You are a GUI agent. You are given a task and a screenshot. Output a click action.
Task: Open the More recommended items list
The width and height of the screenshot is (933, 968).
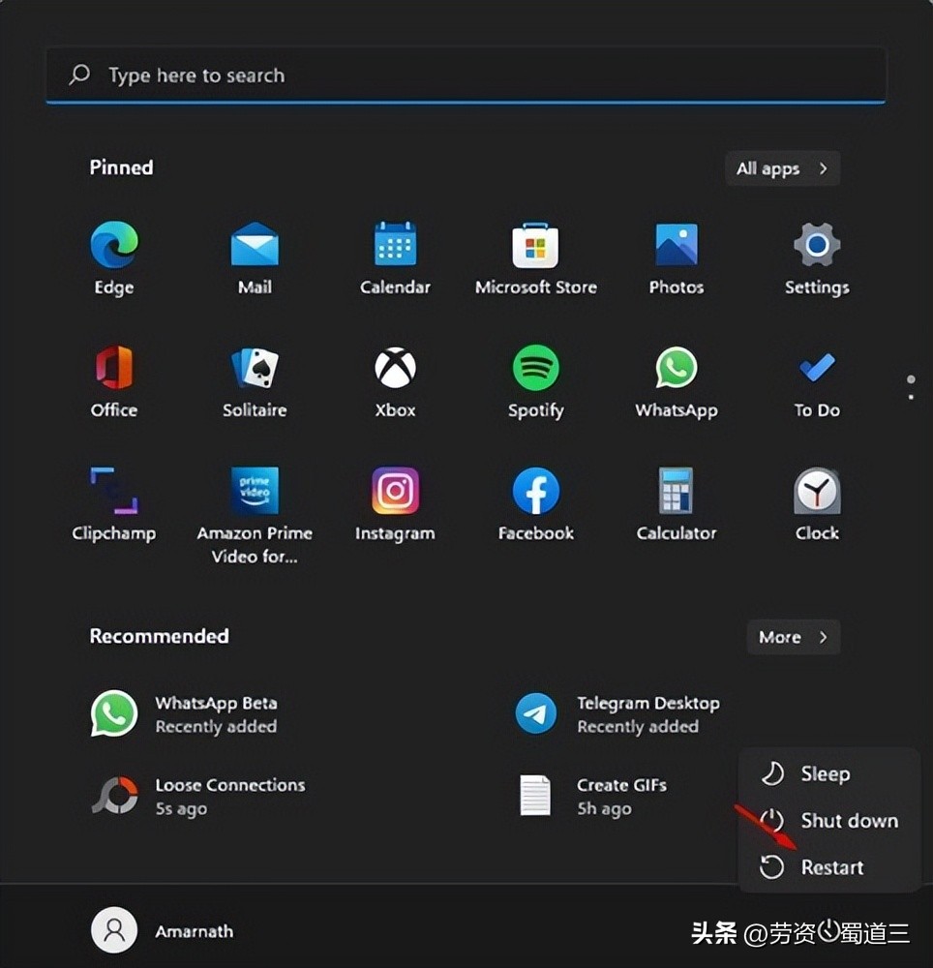[793, 637]
